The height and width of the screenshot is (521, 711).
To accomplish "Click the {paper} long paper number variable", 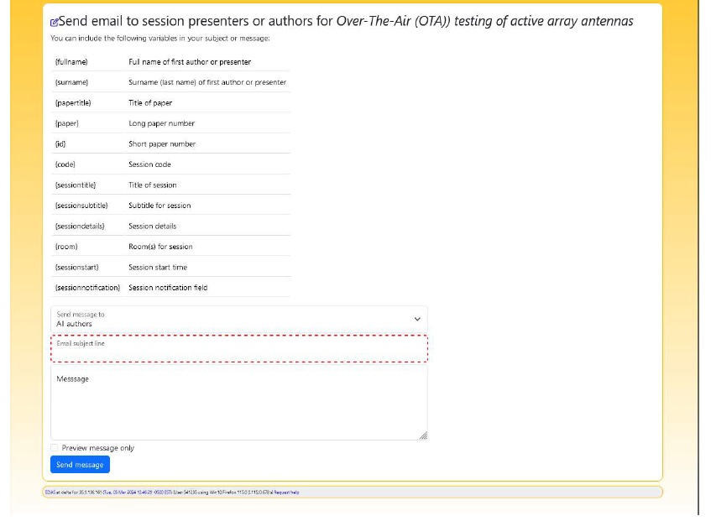I will 66,123.
